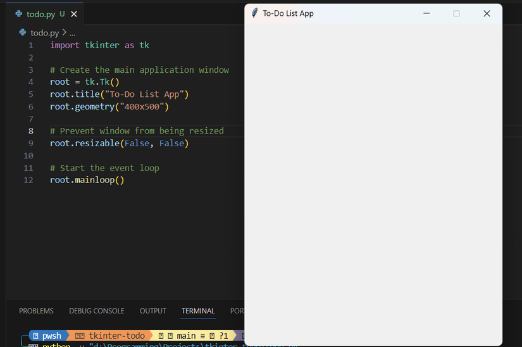Click the '# Create the main application window' comment
Screen dimensions: 522x347
pos(139,70)
